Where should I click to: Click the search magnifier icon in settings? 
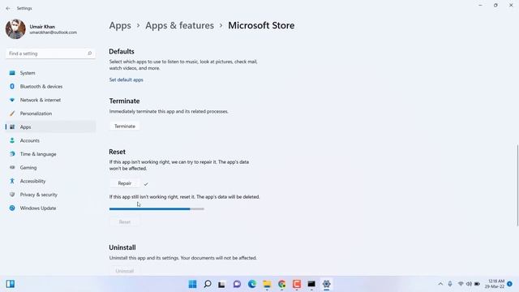tap(89, 54)
